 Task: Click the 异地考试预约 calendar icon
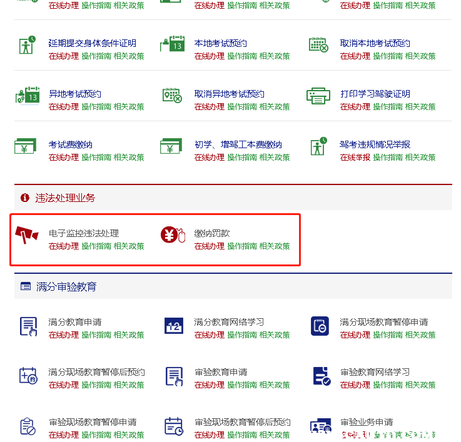click(27, 96)
